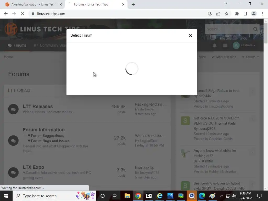Open the LTX Expo forum
Viewport: 268px width, 201px height.
33,167
